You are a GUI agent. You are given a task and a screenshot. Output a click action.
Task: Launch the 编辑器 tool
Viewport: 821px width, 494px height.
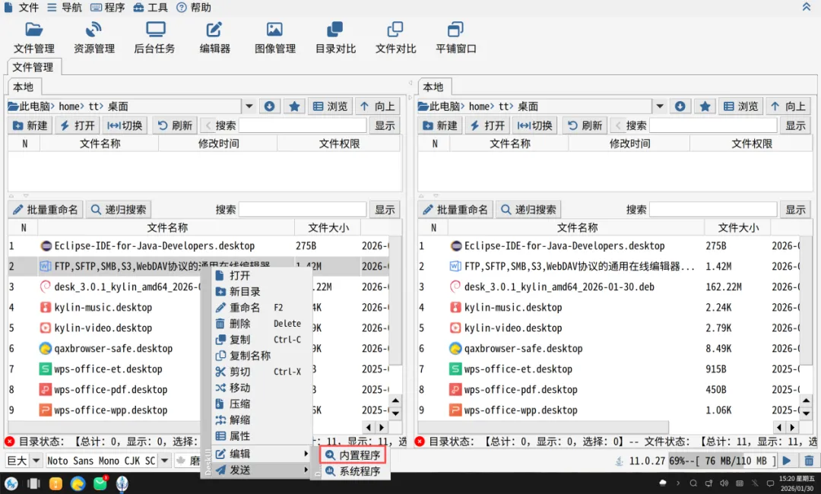pos(214,38)
